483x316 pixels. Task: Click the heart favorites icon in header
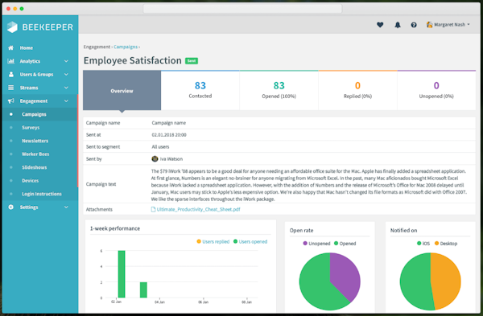click(x=380, y=25)
